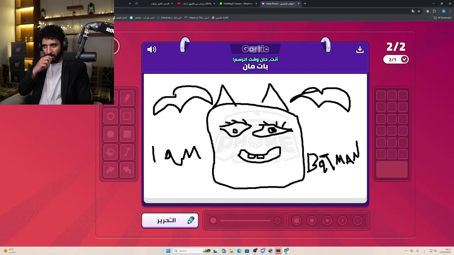The width and height of the screenshot is (454, 255).
Task: Select the filled square shape tool
Action: pyautogui.click(x=127, y=134)
